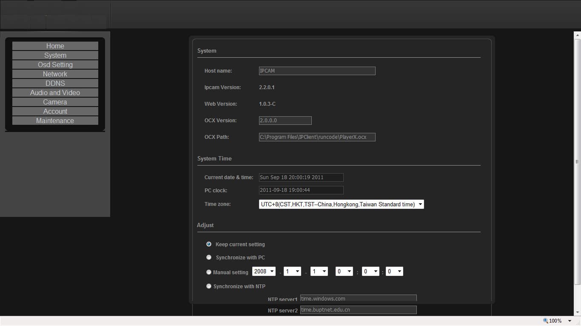Open the Osd Setting page

tap(55, 65)
